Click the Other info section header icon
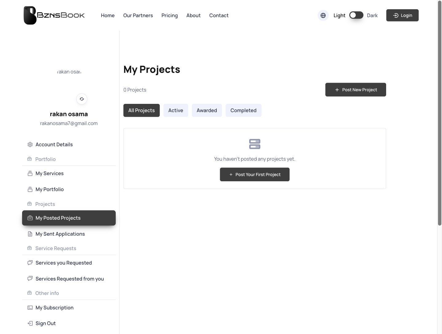The width and height of the screenshot is (442, 334). 29,293
